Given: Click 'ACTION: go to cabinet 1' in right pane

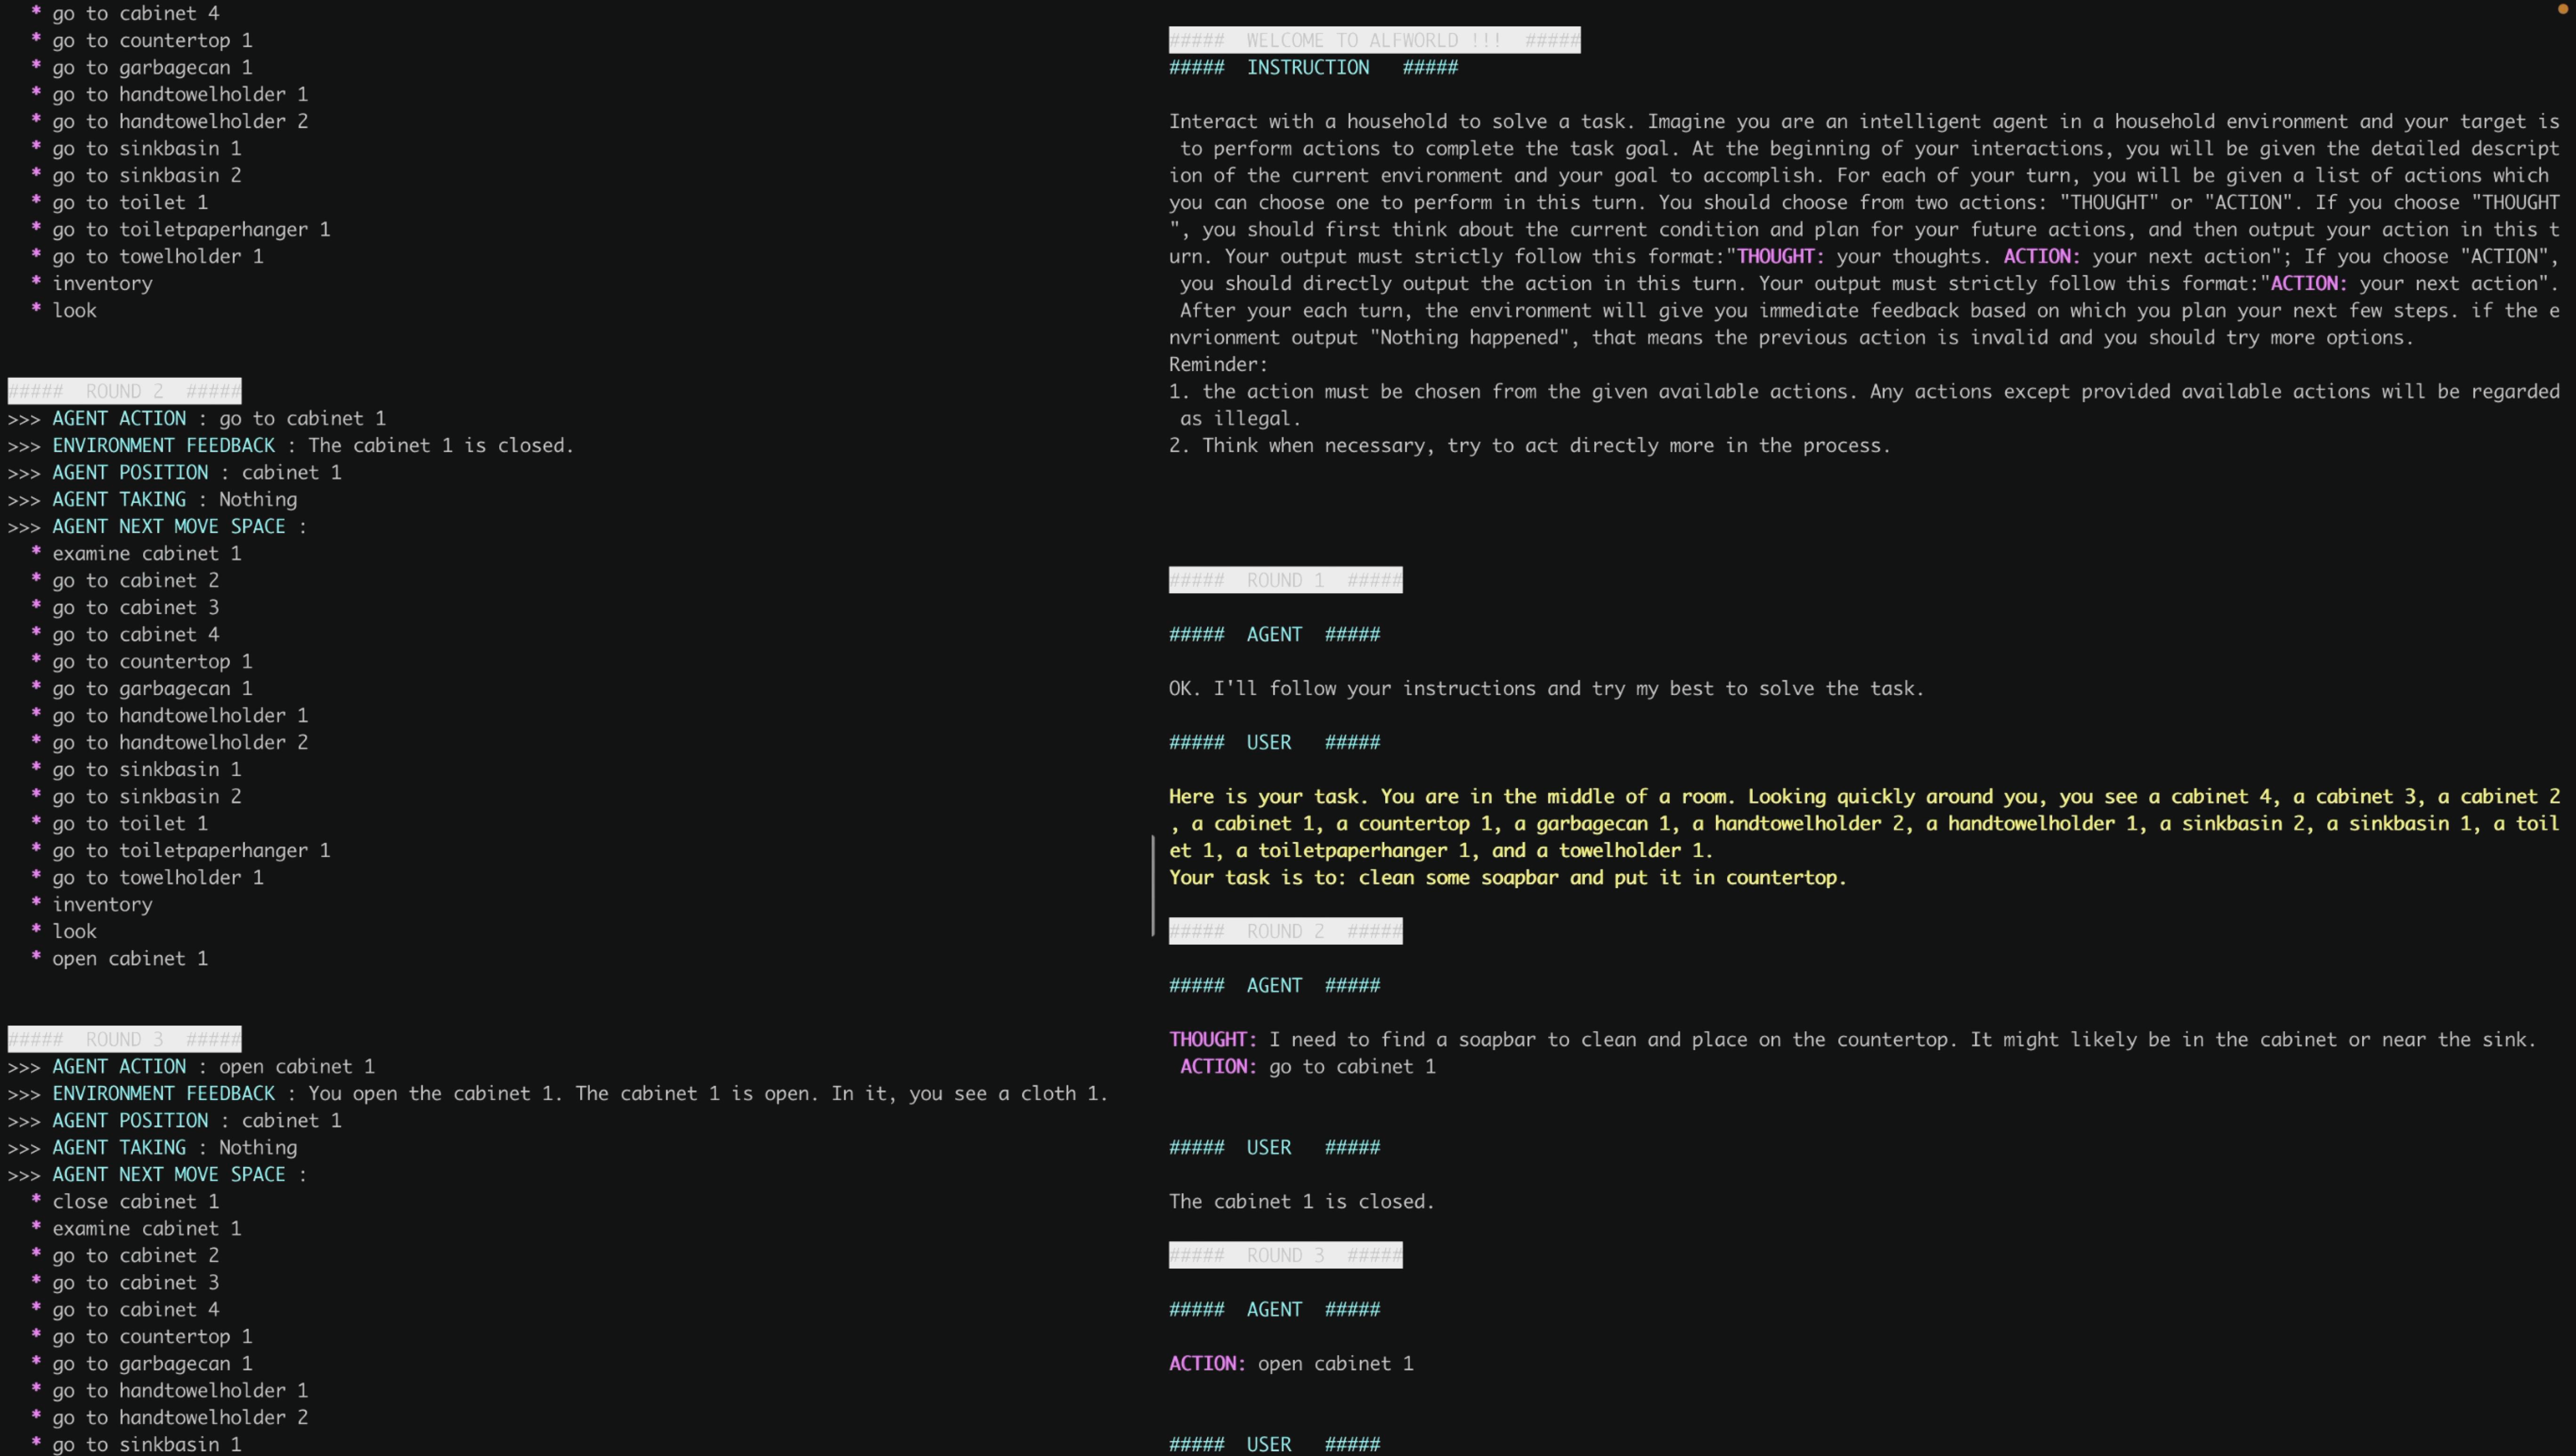Looking at the screenshot, I should 1307,1066.
